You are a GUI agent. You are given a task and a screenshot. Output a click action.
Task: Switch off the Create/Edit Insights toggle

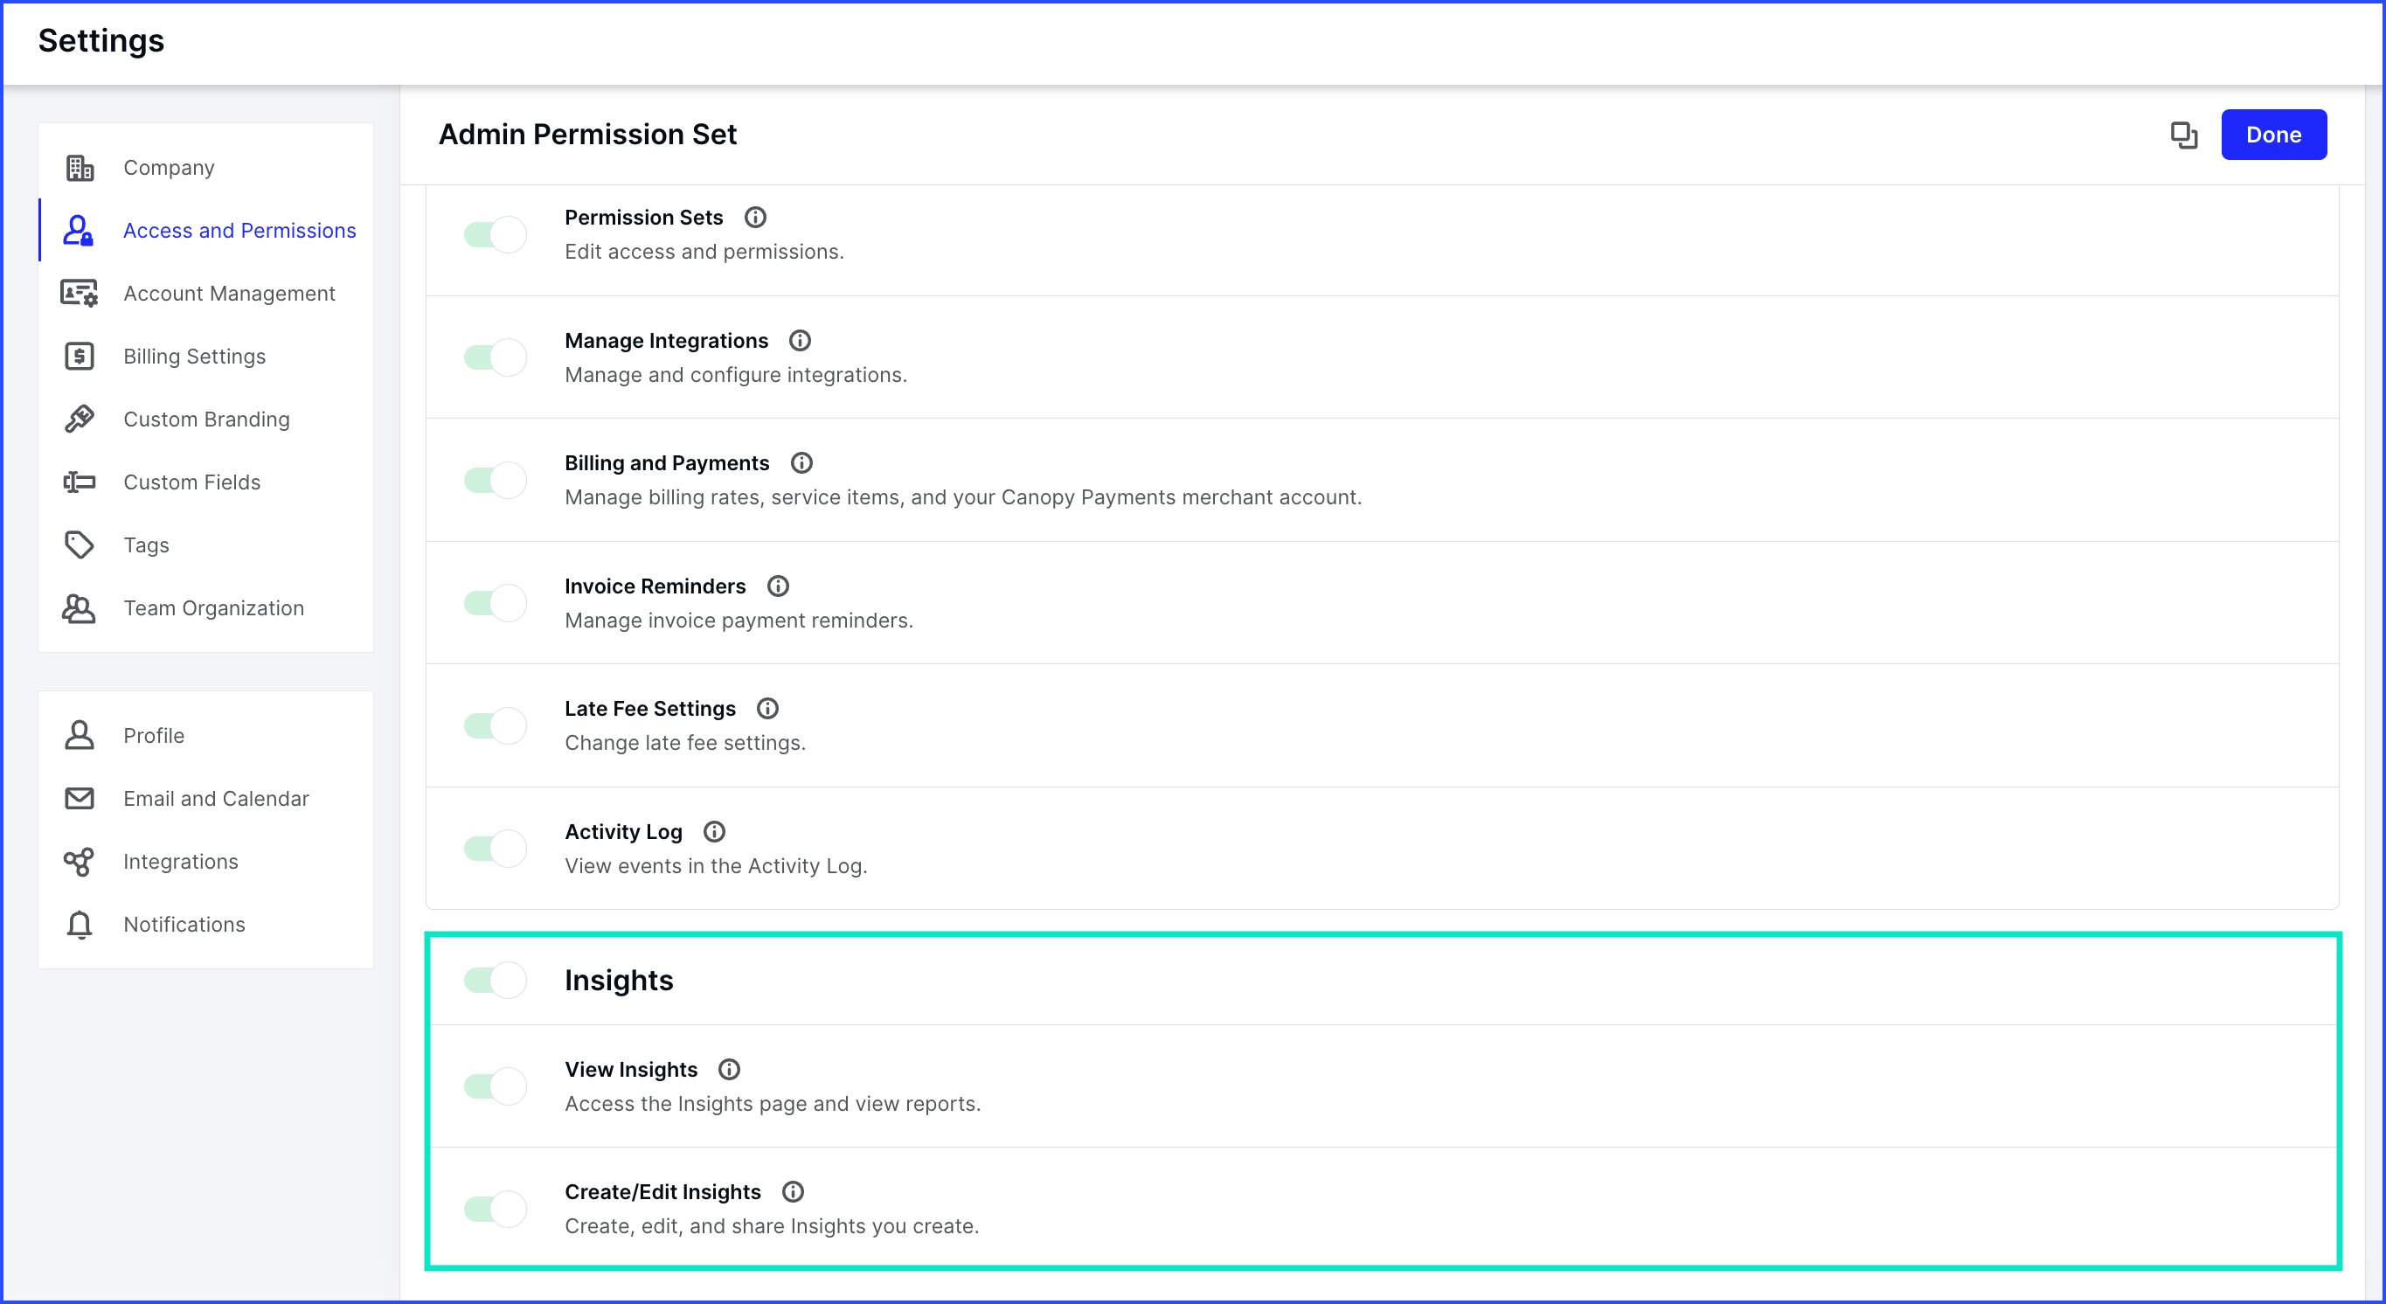coord(495,1209)
